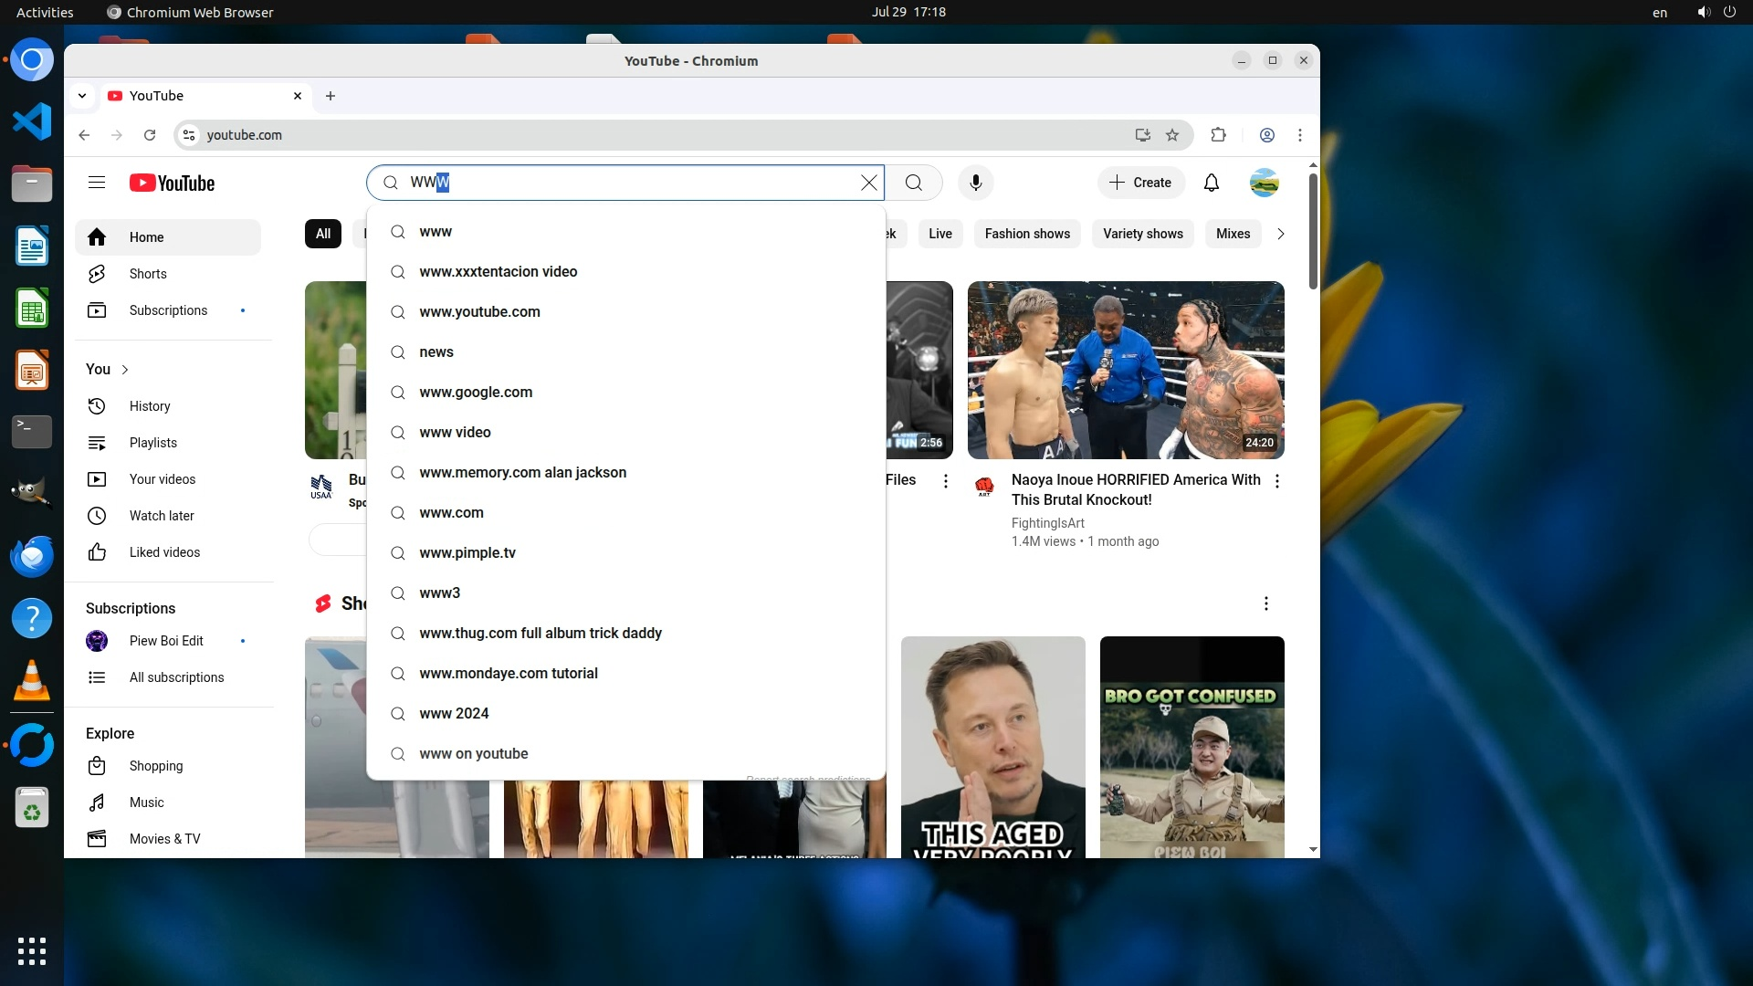This screenshot has height=986, width=1753.
Task: Bookmark this page with star icon
Action: click(1172, 135)
